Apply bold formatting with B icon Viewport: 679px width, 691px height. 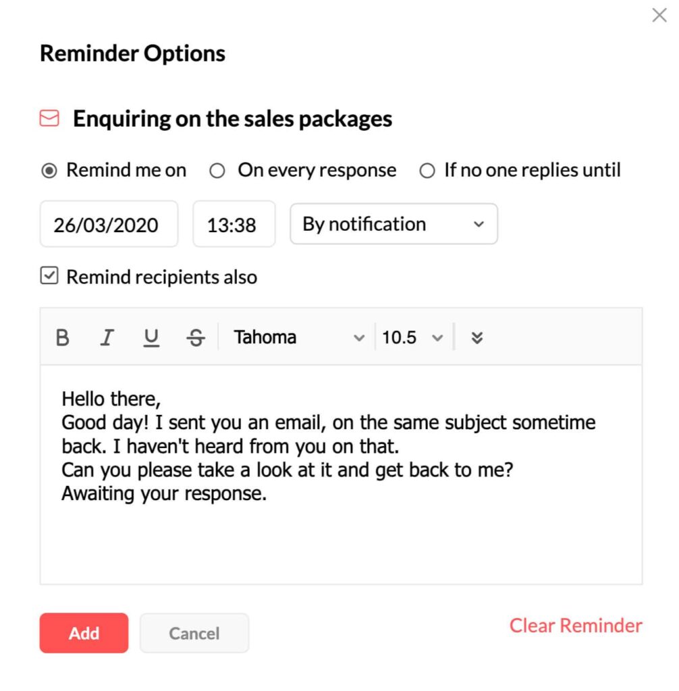tap(63, 338)
